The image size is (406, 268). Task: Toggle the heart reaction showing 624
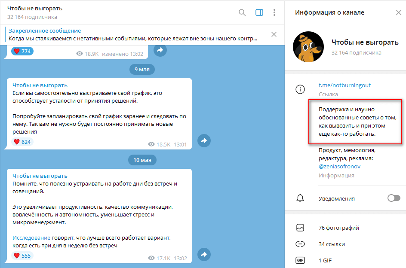[x=22, y=142]
